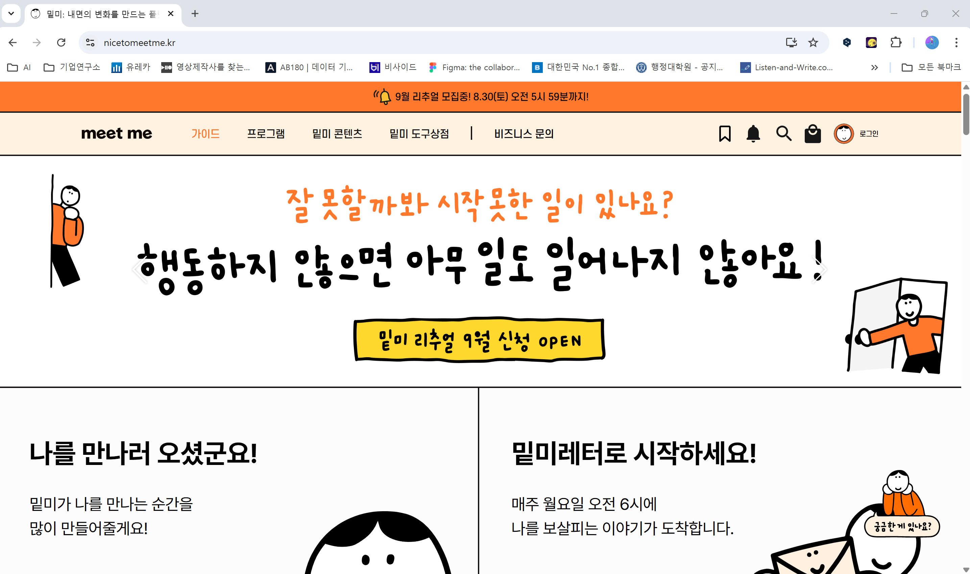Click the 밑미가 나를 만나는 순간을 text
Image resolution: width=970 pixels, height=574 pixels.
(111, 504)
